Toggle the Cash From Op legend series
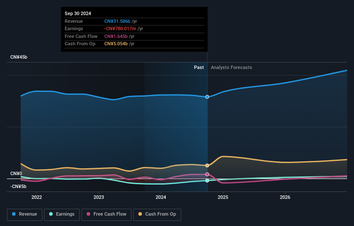The height and width of the screenshot is (226, 354). (157, 214)
